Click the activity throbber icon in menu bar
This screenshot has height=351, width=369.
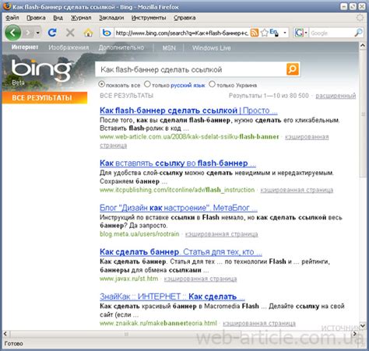pos(360,18)
